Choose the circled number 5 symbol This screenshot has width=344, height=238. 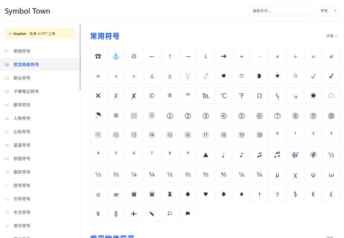242,115
